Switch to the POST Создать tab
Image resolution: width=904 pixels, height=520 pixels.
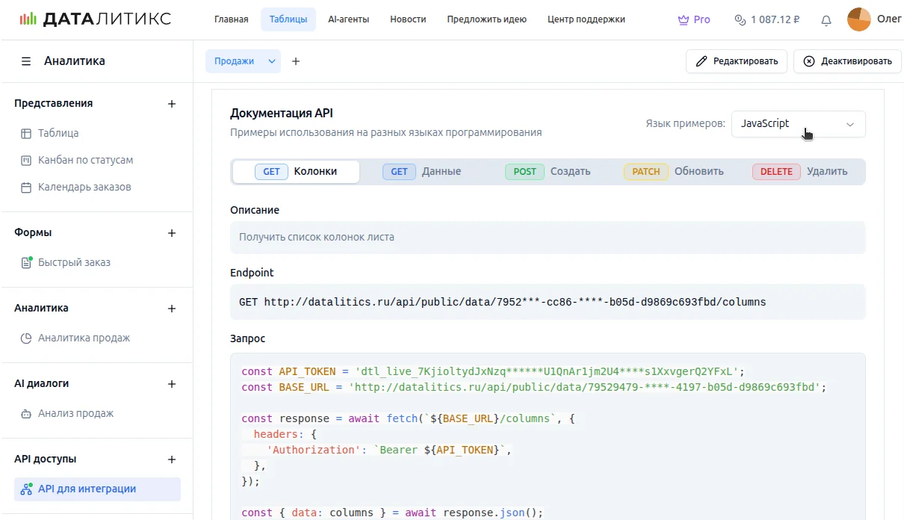point(548,172)
